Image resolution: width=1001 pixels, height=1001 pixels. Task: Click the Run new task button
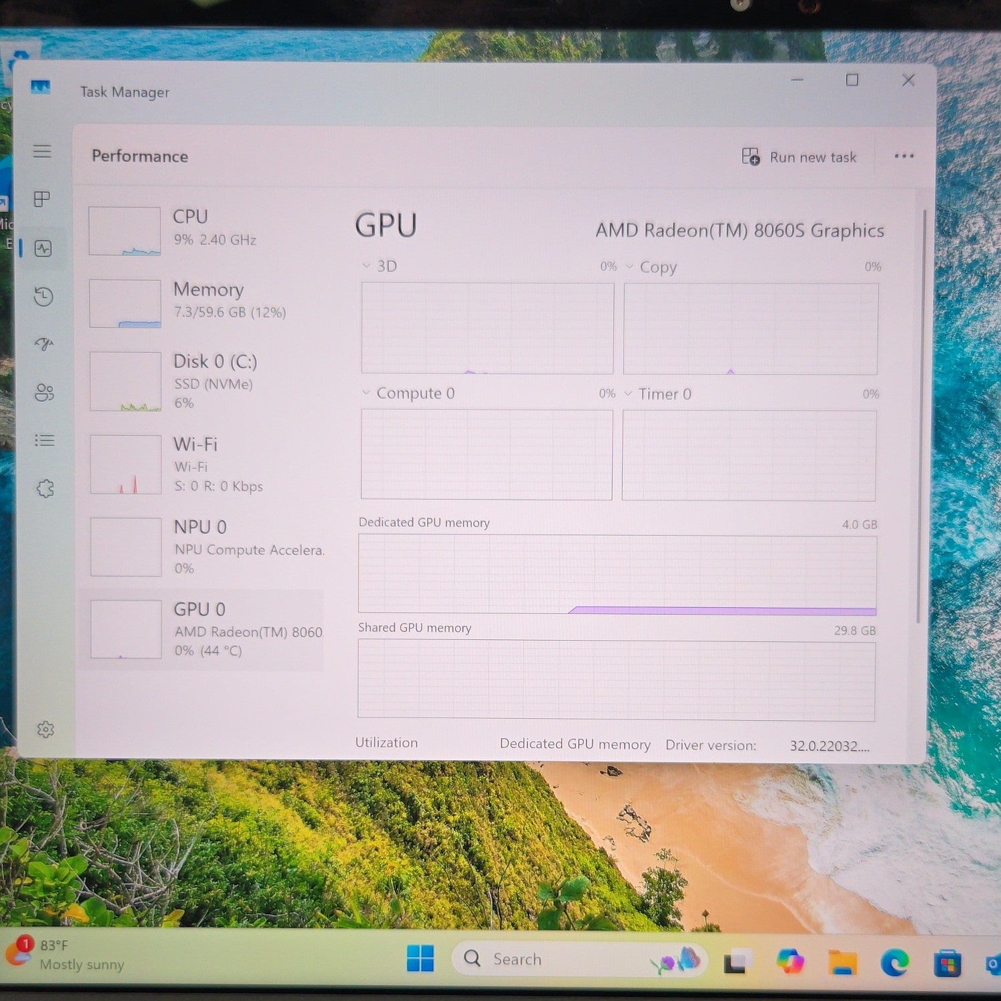point(799,157)
